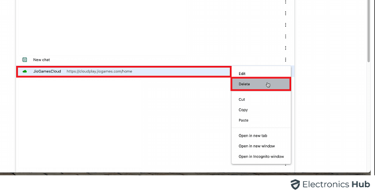Viewport: 375px width, 193px height.
Task: Select the JioGamesCloud bookmark title
Action: 47,71
